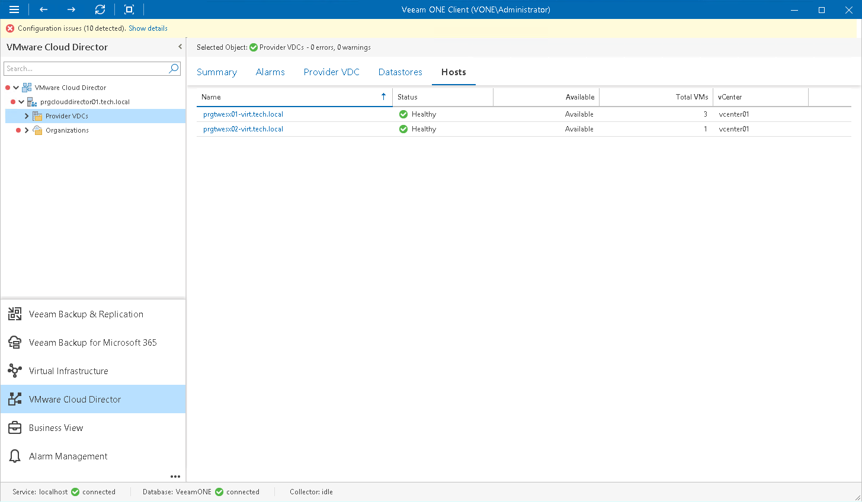Click the green Selected Object status icon

point(254,47)
